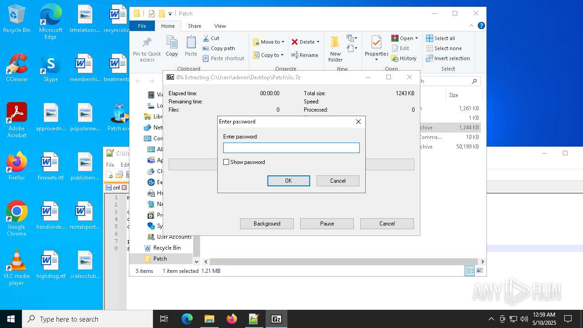Open the Open button dropdown arrow
Image resolution: width=583 pixels, height=328 pixels.
click(x=416, y=38)
